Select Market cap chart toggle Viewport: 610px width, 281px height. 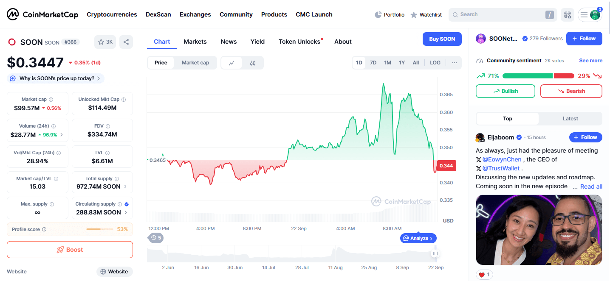pos(195,63)
